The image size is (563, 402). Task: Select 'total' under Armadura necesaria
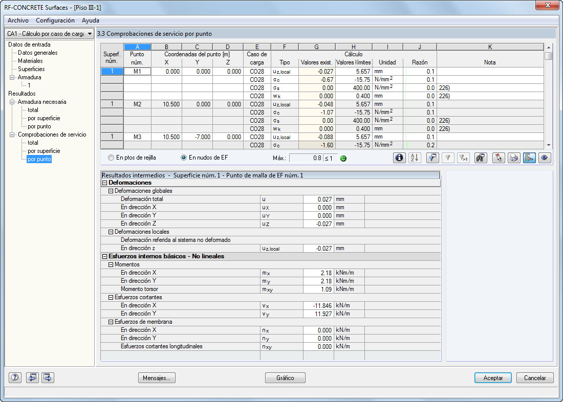coord(33,110)
